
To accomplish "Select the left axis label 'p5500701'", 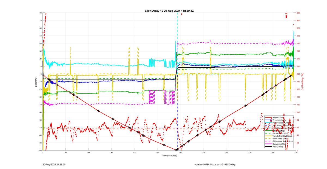I will pyautogui.click(x=36, y=81).
